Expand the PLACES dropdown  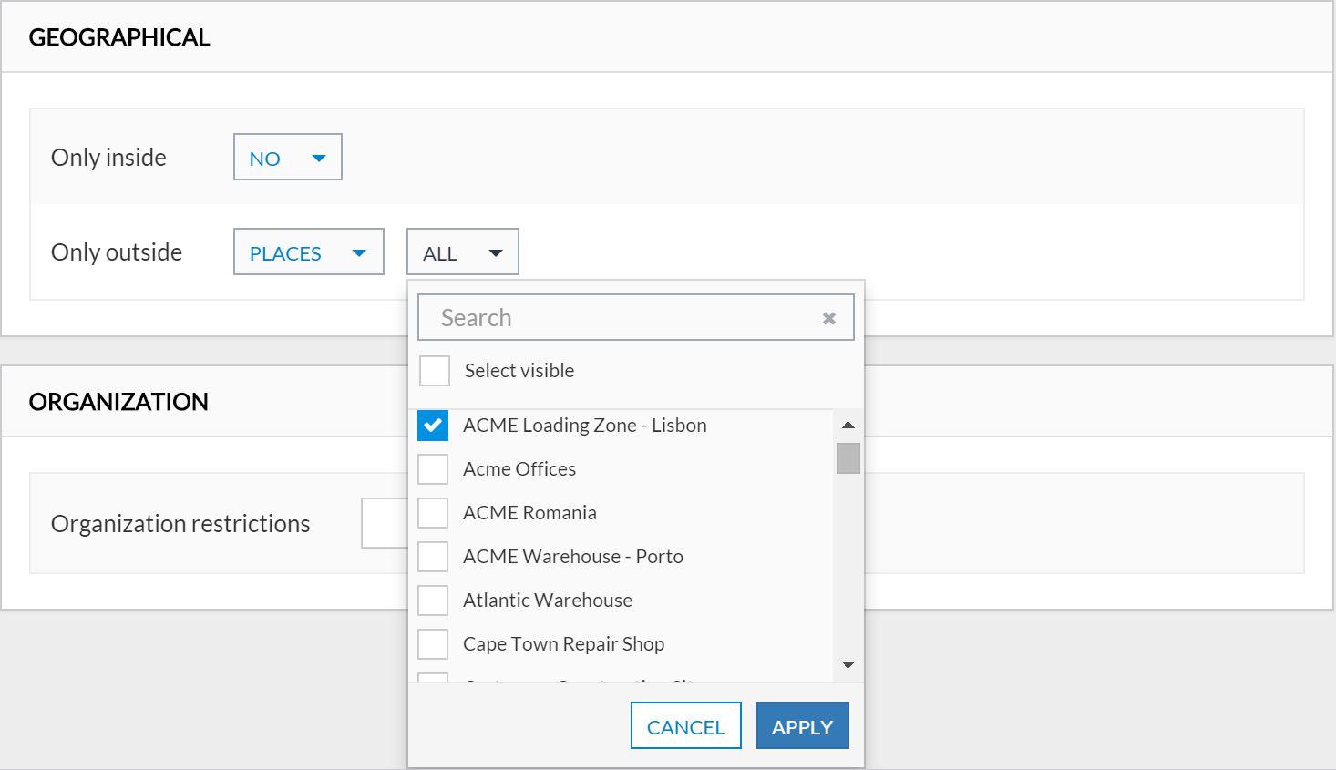tap(308, 252)
